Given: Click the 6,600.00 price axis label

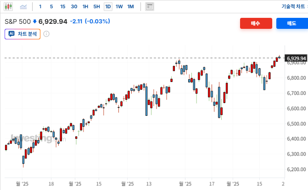Looking at the screenshot, I should 297,109.
